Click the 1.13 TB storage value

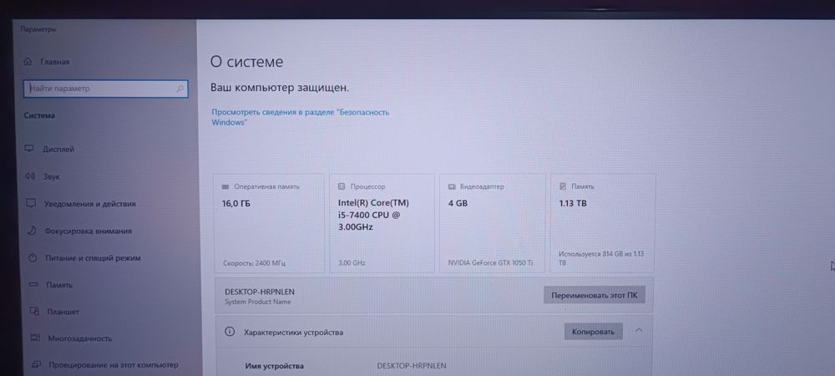[x=573, y=203]
